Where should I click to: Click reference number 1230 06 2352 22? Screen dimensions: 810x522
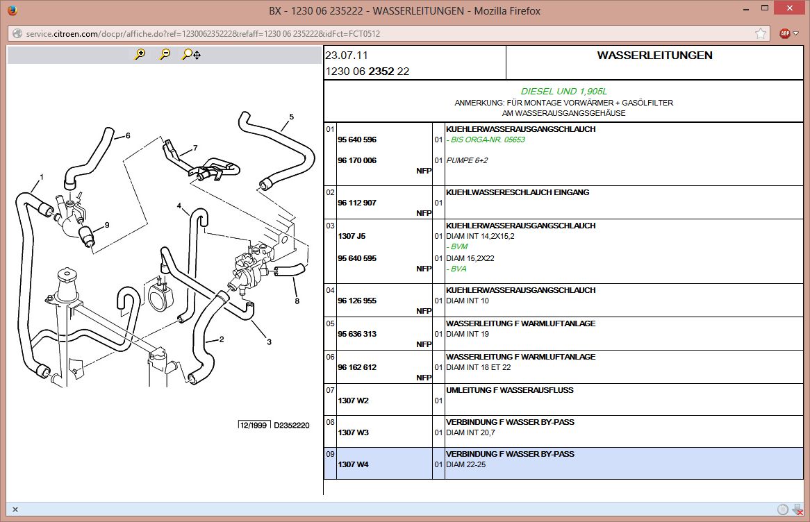pyautogui.click(x=367, y=71)
